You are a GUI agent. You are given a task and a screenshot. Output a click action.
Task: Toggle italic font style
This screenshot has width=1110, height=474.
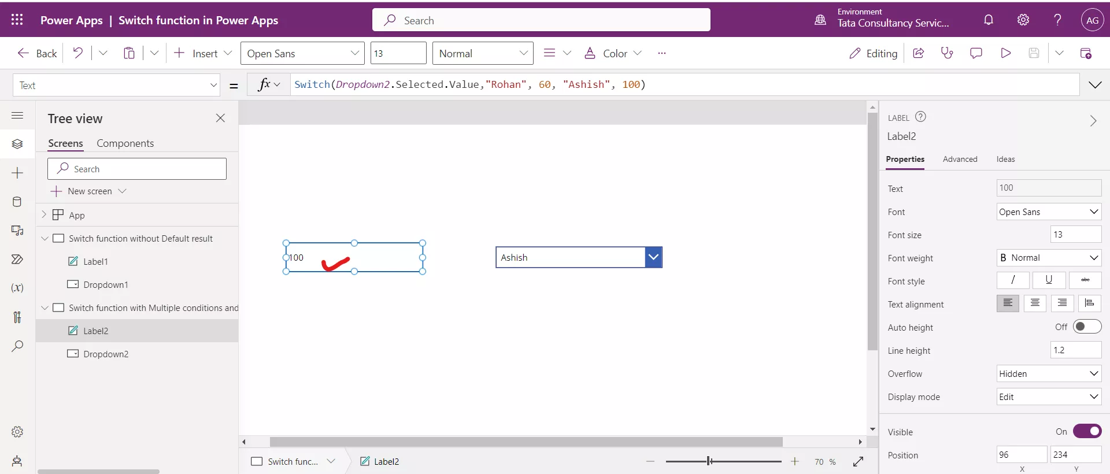(1013, 280)
